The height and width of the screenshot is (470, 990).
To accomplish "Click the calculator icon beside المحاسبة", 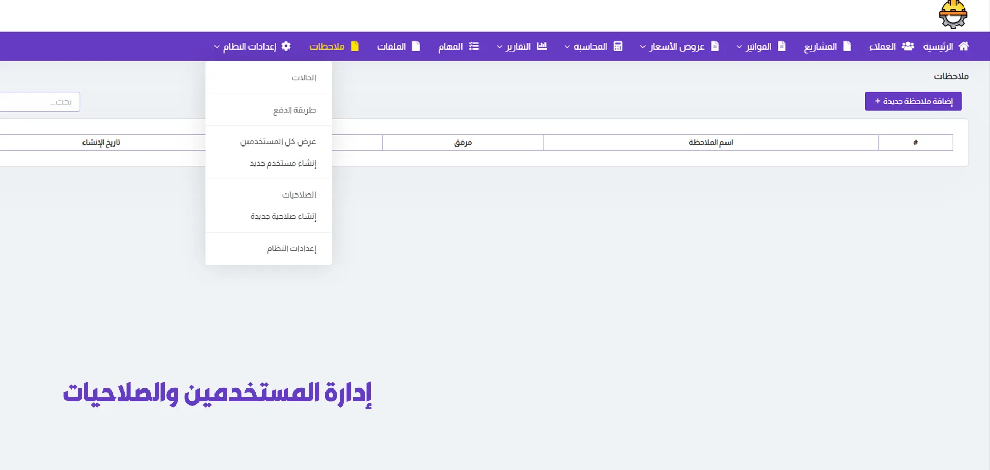I will [x=618, y=46].
